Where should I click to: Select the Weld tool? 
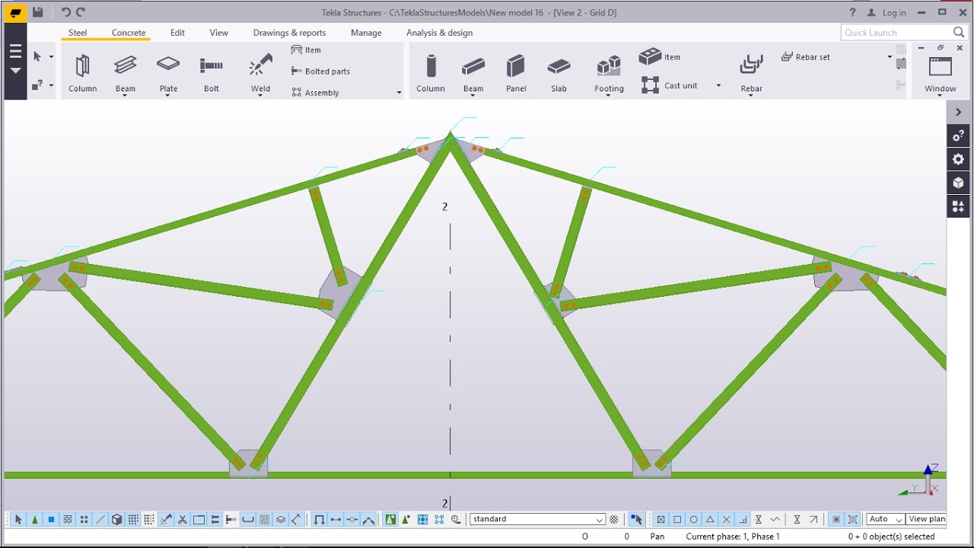click(x=260, y=74)
